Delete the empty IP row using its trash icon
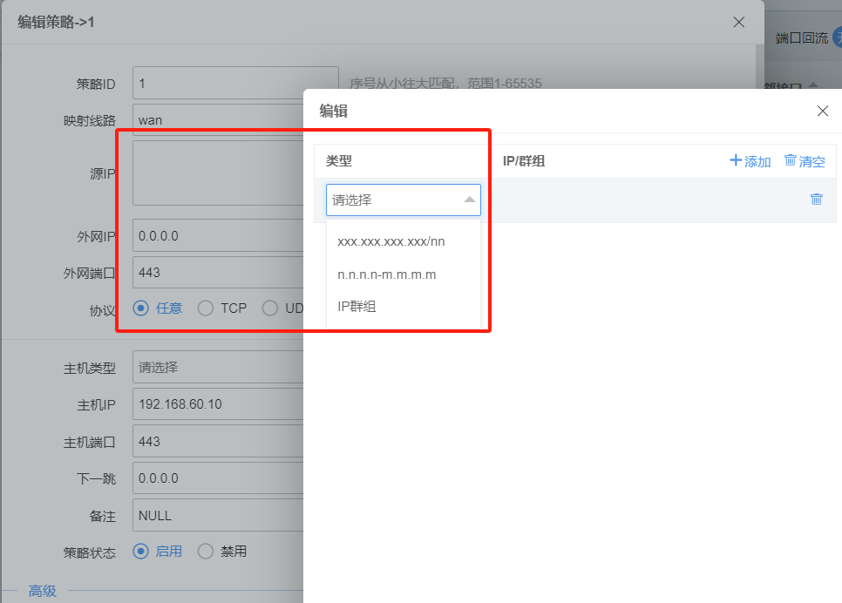 pyautogui.click(x=816, y=199)
